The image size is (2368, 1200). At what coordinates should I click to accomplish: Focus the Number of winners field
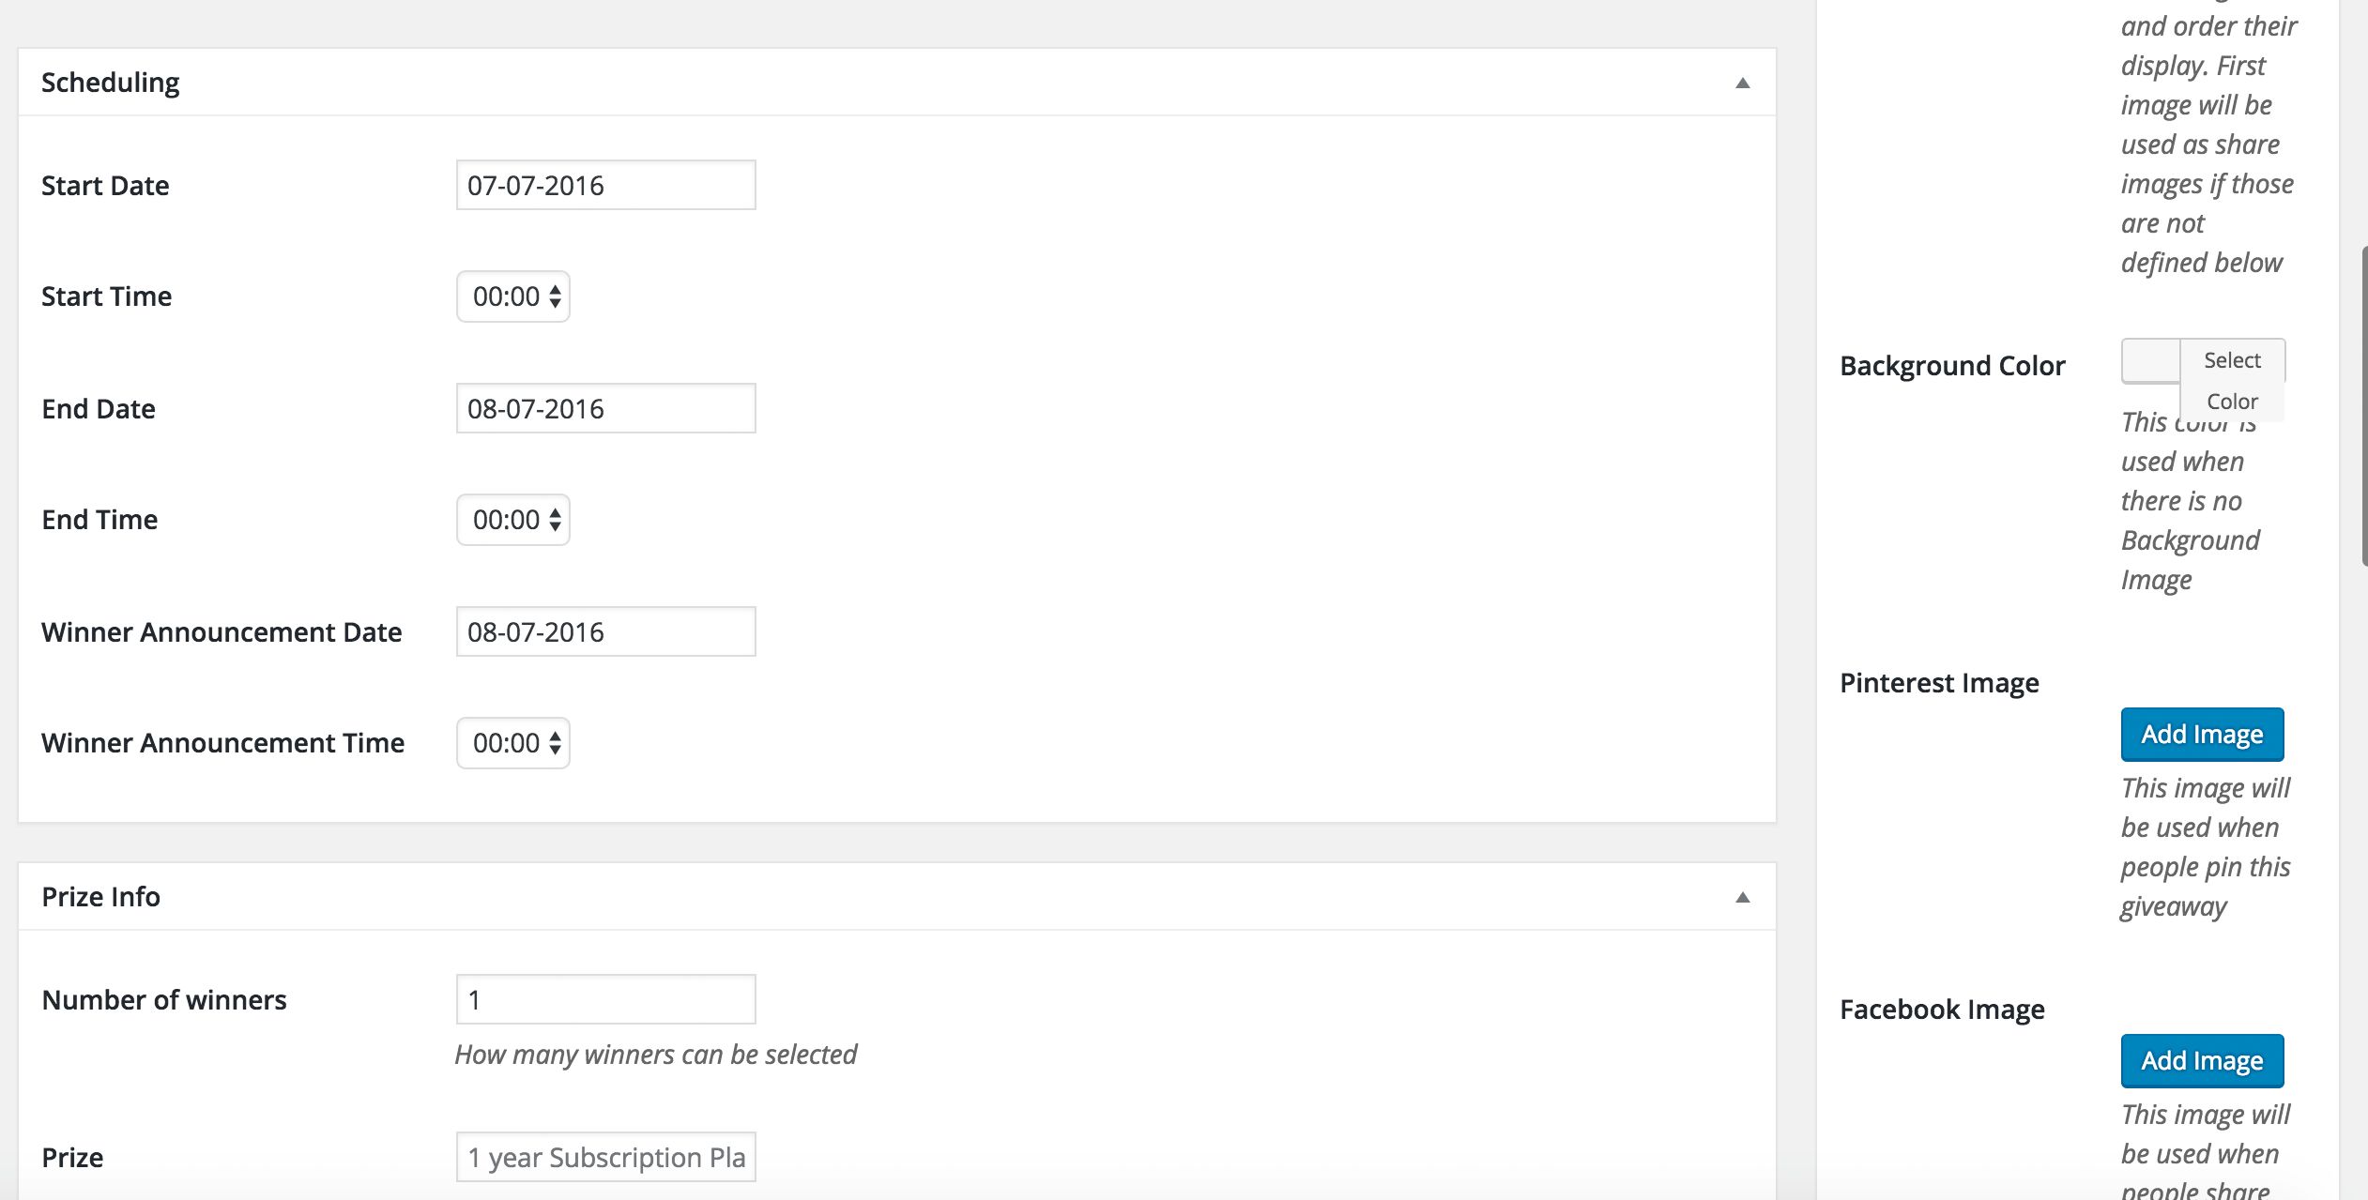(605, 999)
